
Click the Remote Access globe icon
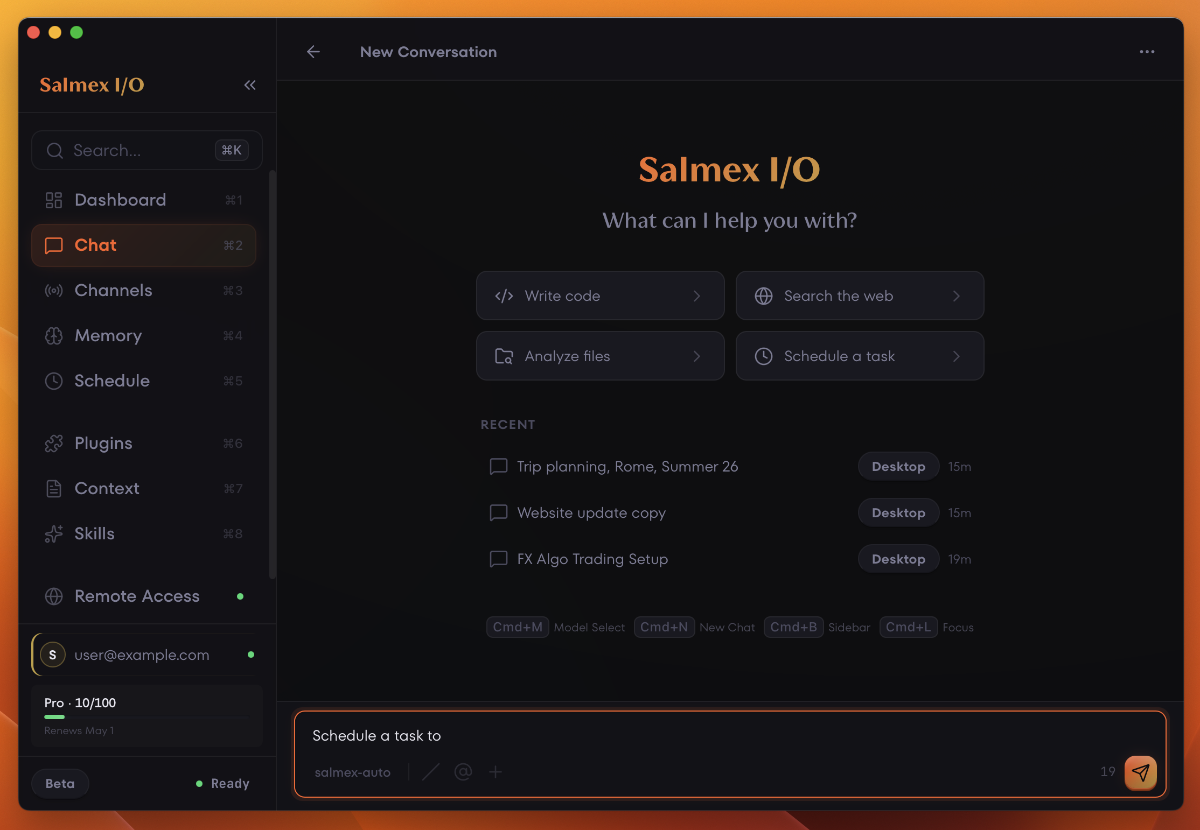pos(54,596)
